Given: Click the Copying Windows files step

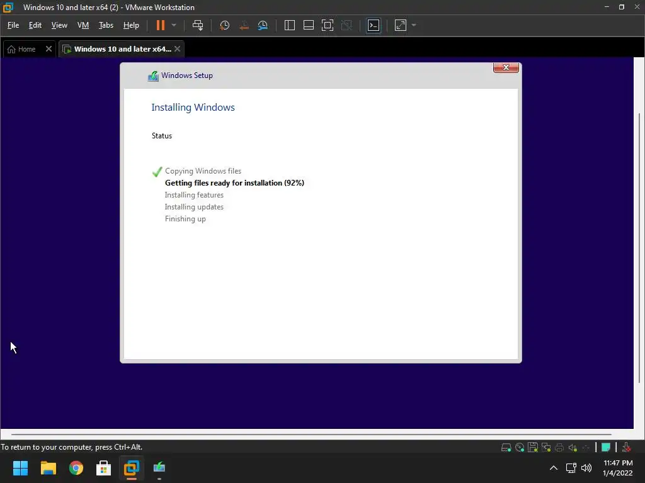Looking at the screenshot, I should tap(203, 171).
